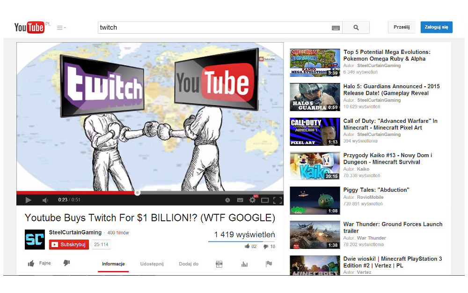Open the on-screen keyboard icon in search bar

[x=336, y=27]
